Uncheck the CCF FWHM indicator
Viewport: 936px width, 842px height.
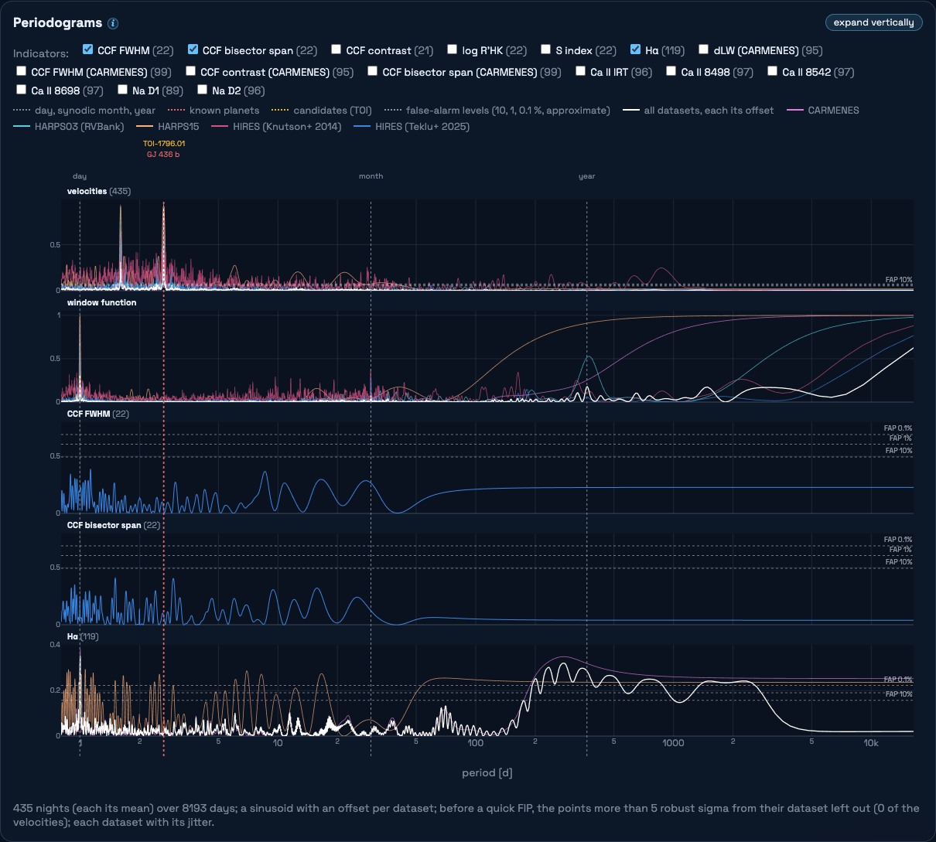pos(88,49)
